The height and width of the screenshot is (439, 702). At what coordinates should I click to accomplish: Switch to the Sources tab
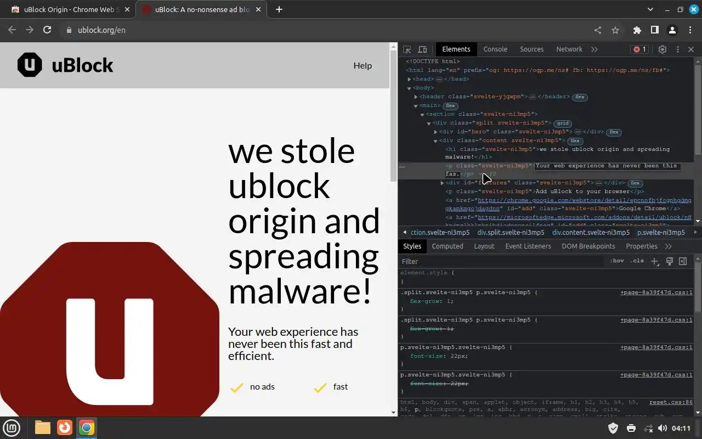click(x=531, y=49)
